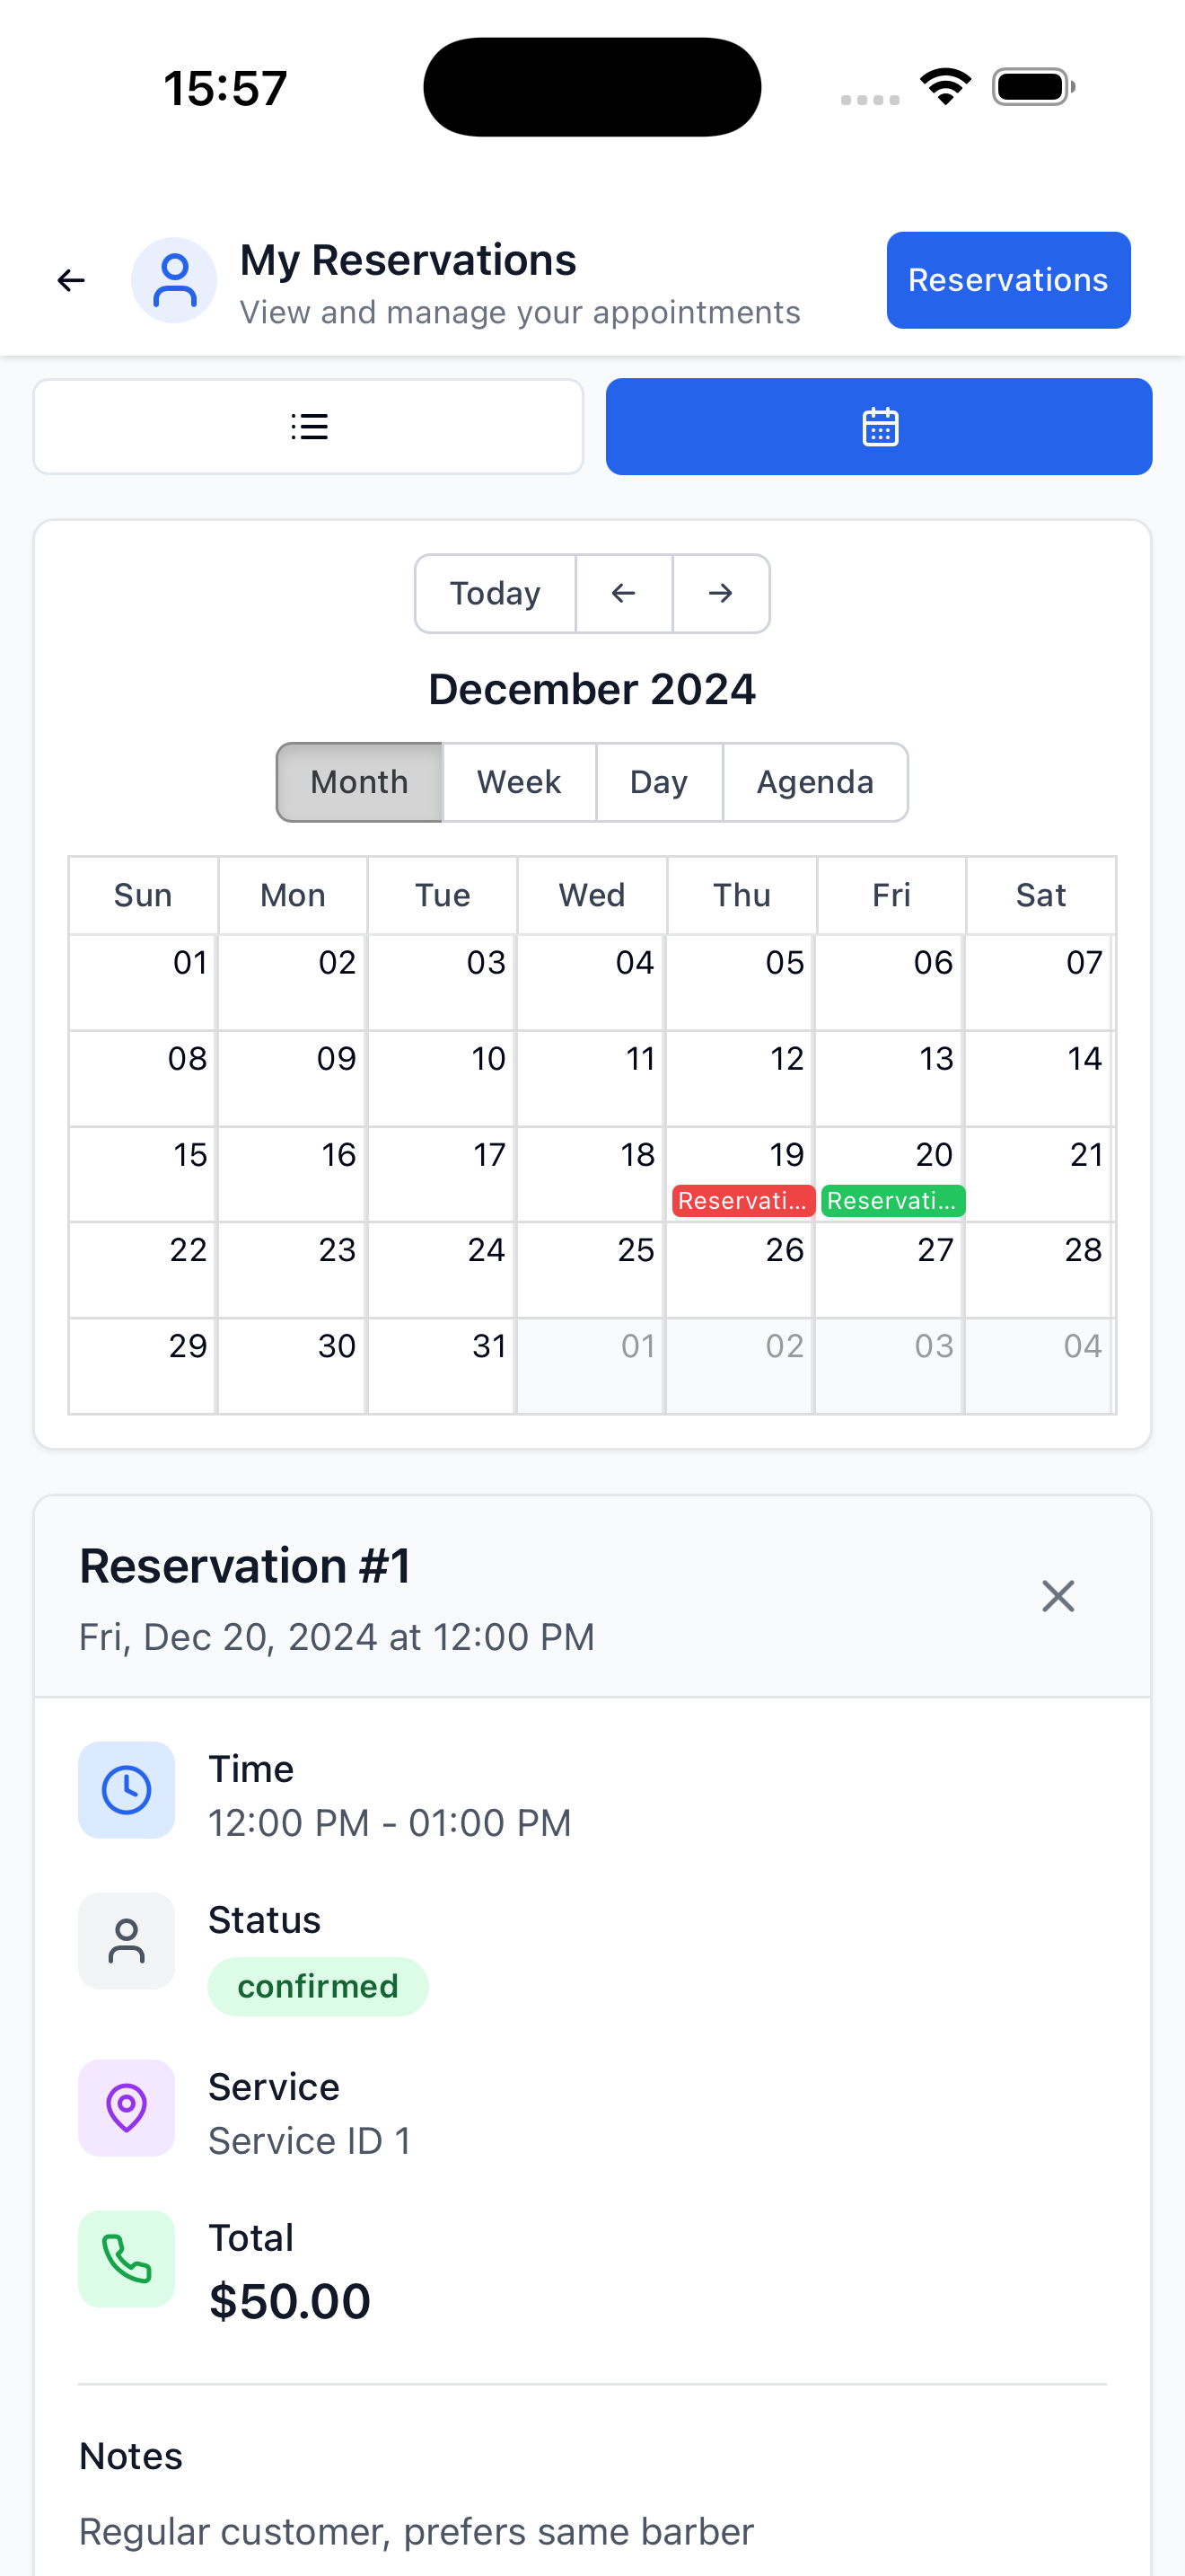
Task: Select the calendar view icon
Action: click(878, 427)
